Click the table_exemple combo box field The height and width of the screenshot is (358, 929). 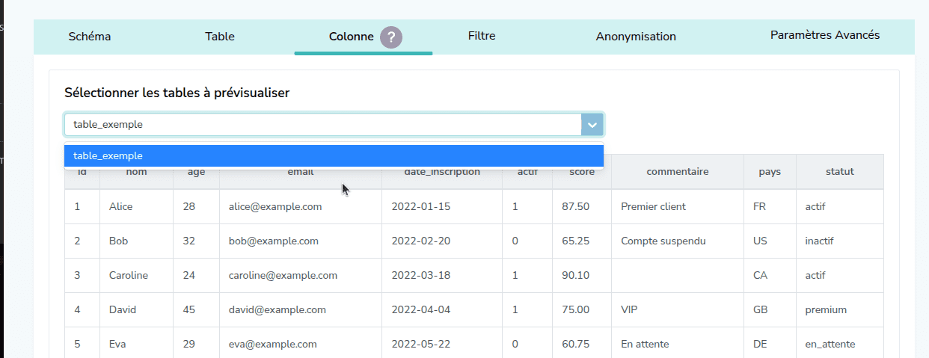pyautogui.click(x=322, y=125)
